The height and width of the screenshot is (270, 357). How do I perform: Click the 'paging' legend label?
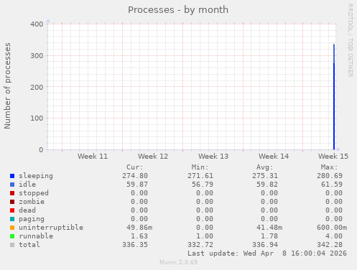point(32,219)
